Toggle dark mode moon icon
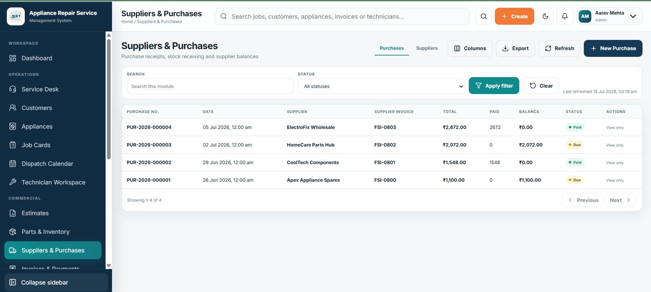The image size is (651, 292). (545, 16)
